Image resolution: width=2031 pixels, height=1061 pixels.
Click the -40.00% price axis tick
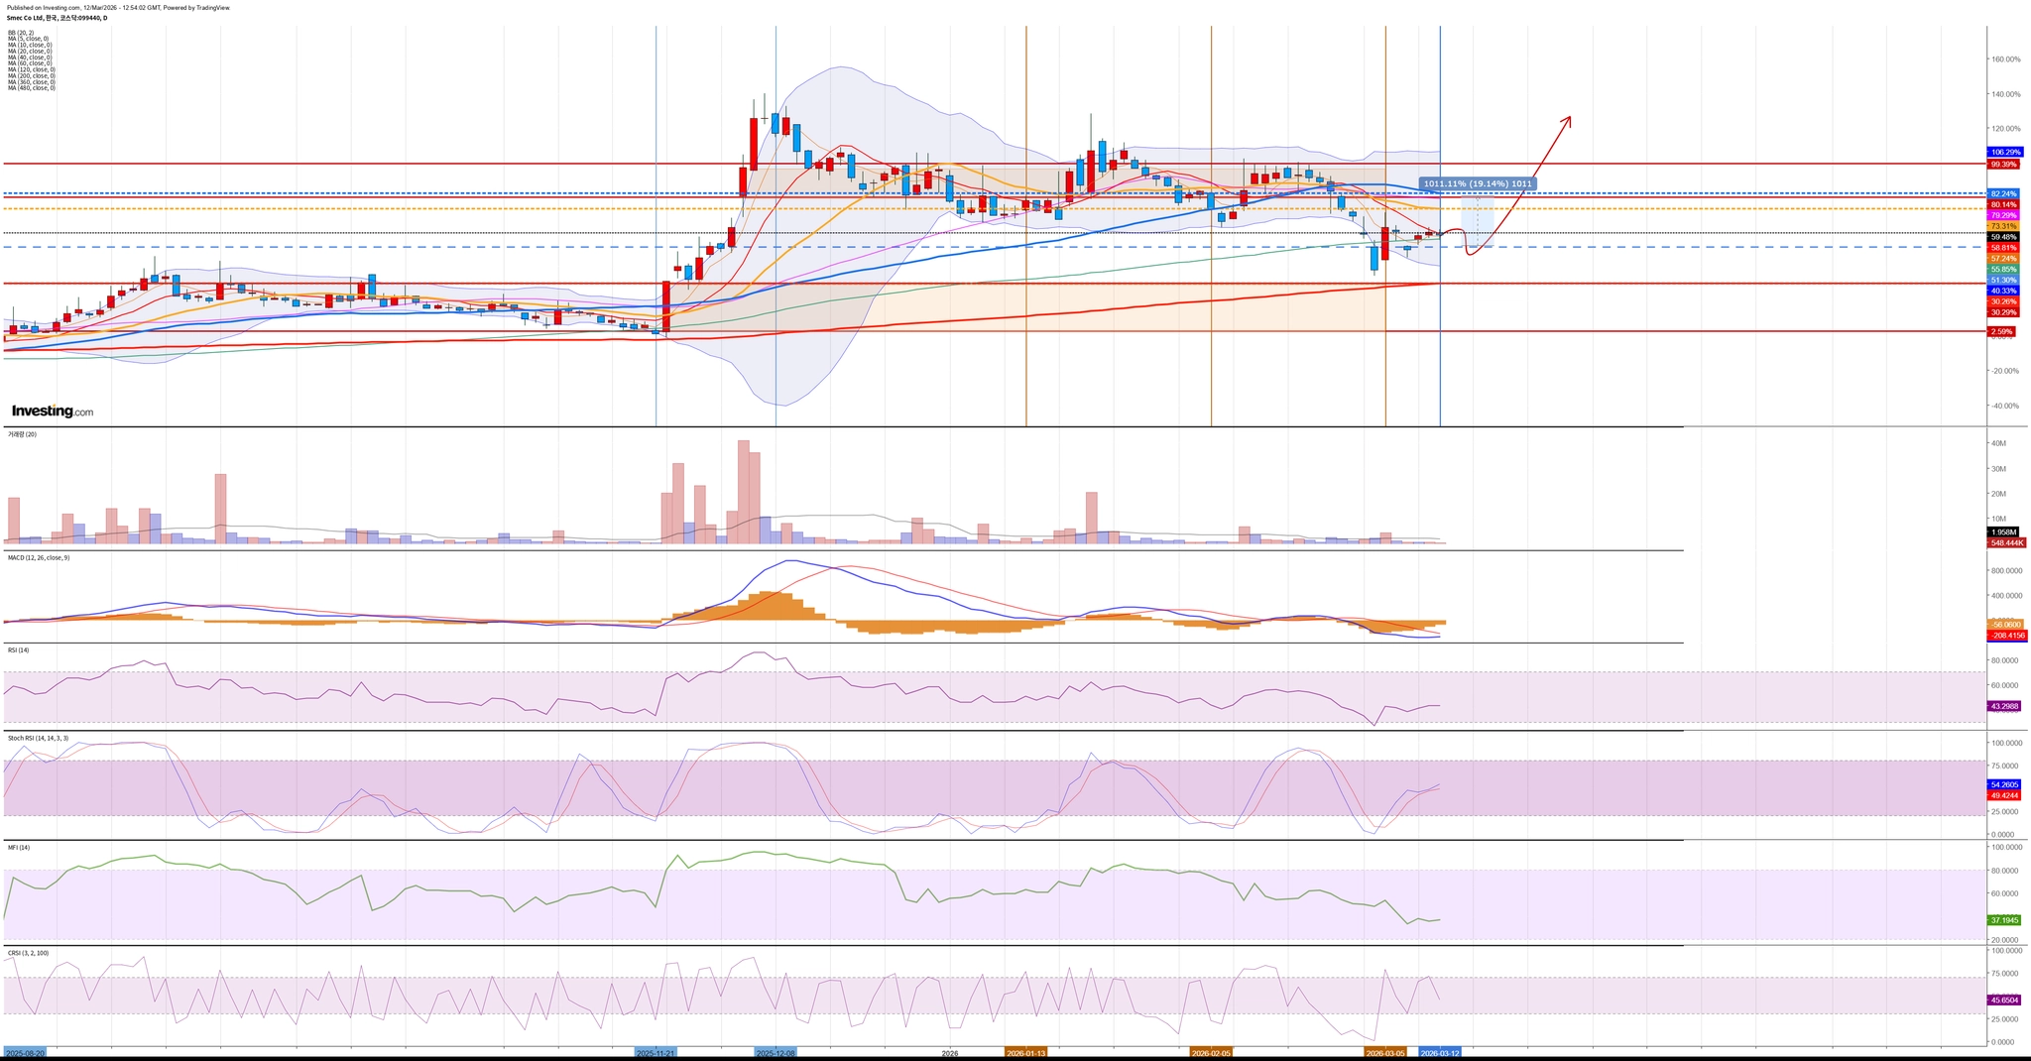coord(2007,406)
